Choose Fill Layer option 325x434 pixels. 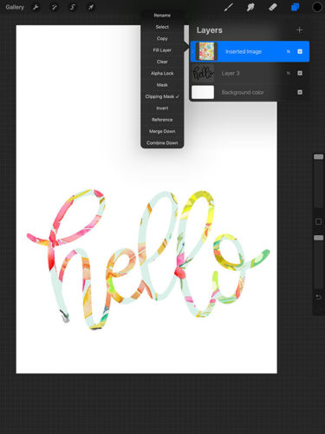click(x=162, y=50)
